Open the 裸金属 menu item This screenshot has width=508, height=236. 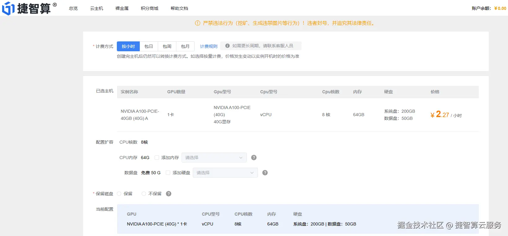coord(122,8)
